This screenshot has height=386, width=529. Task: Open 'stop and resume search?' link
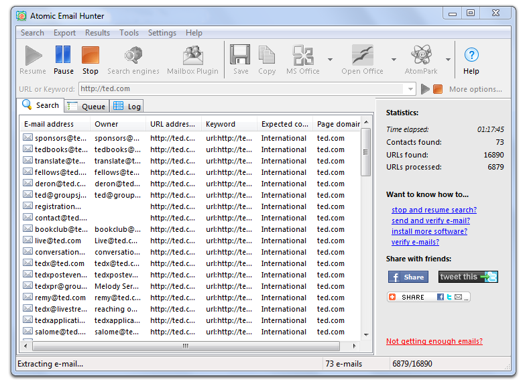434,210
